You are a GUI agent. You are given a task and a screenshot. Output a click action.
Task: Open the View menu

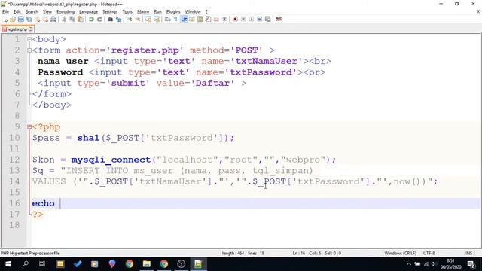point(47,12)
